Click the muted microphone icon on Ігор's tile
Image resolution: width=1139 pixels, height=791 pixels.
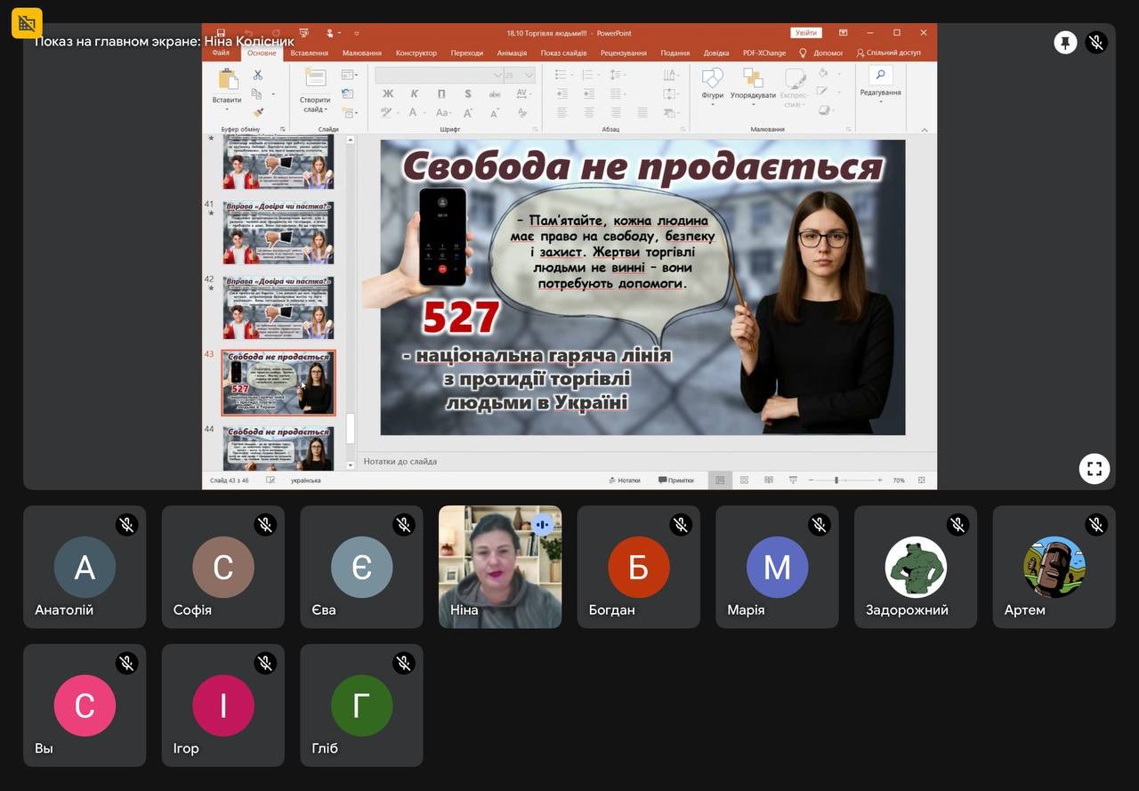265,663
